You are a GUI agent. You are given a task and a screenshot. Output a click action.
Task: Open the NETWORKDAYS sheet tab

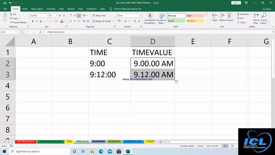point(26,142)
